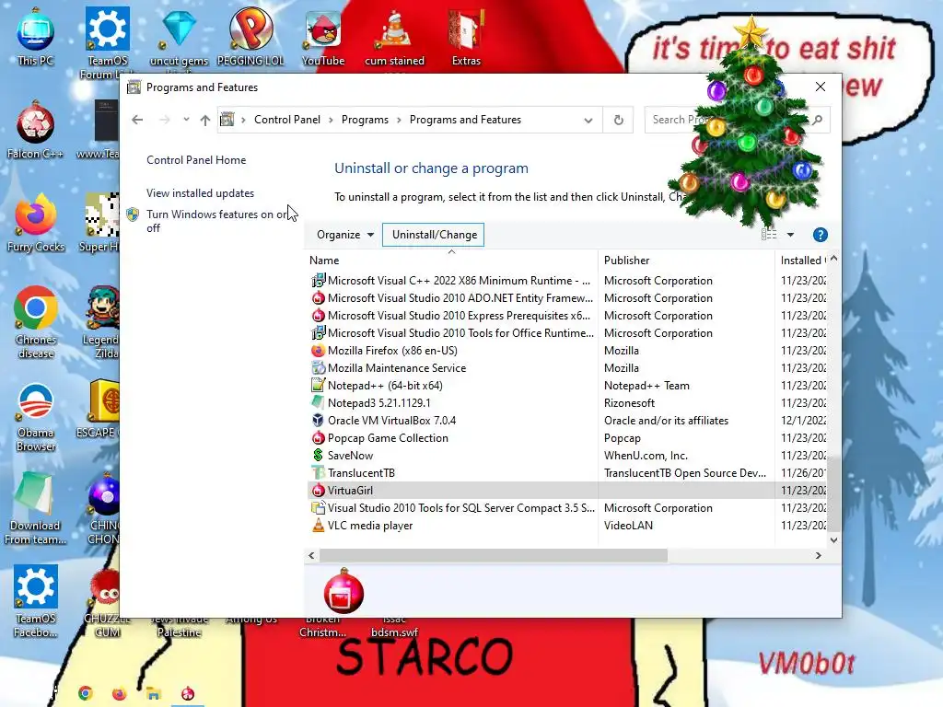Click the SaveNow dollar icon

(318, 455)
